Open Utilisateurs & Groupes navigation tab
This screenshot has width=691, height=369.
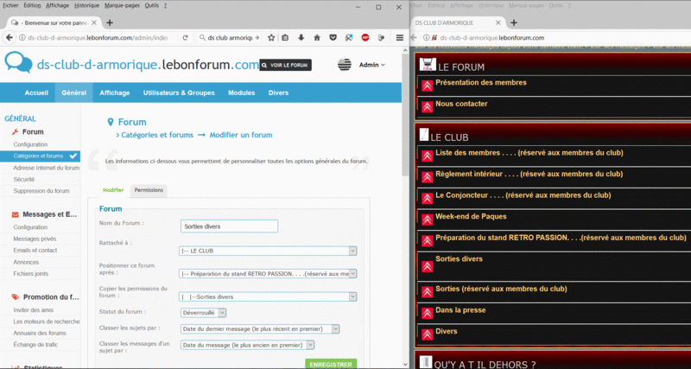pos(179,92)
